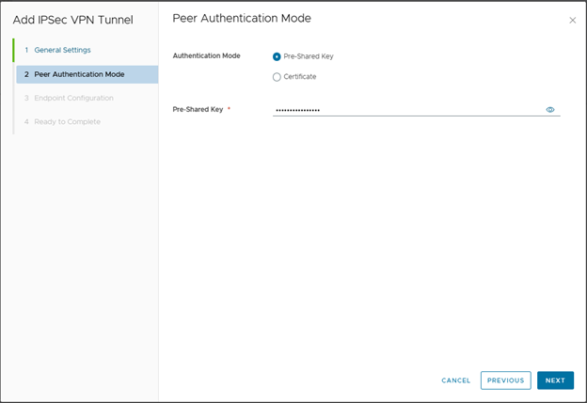Click the Peer Authentication Mode page heading

click(x=242, y=19)
